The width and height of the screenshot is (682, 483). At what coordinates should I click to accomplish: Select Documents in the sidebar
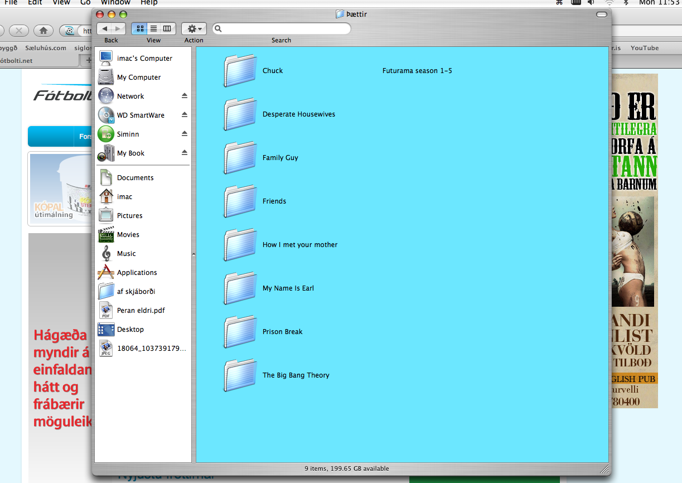point(134,177)
